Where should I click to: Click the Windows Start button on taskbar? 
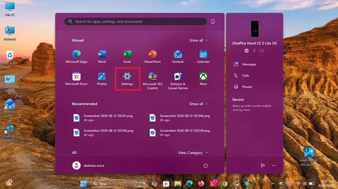click(x=83, y=184)
